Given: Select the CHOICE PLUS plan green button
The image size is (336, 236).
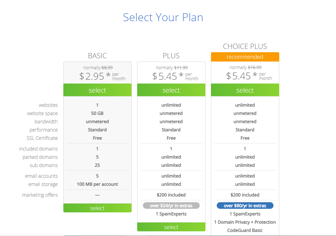Looking at the screenshot, I should (245, 90).
